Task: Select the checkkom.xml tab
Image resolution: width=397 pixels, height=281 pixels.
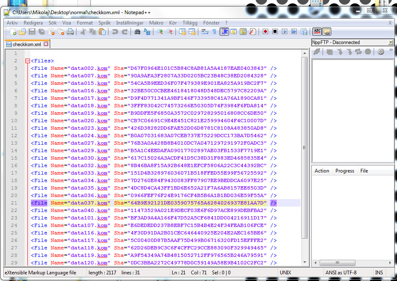Action: [x=27, y=44]
